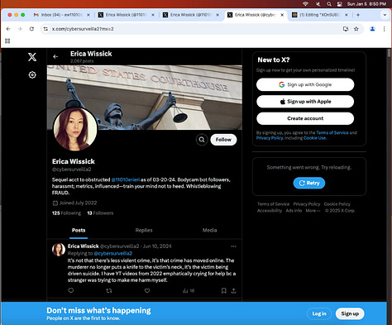Click the page vertical scrollbar
The height and width of the screenshot is (325, 392).
[x=389, y=53]
